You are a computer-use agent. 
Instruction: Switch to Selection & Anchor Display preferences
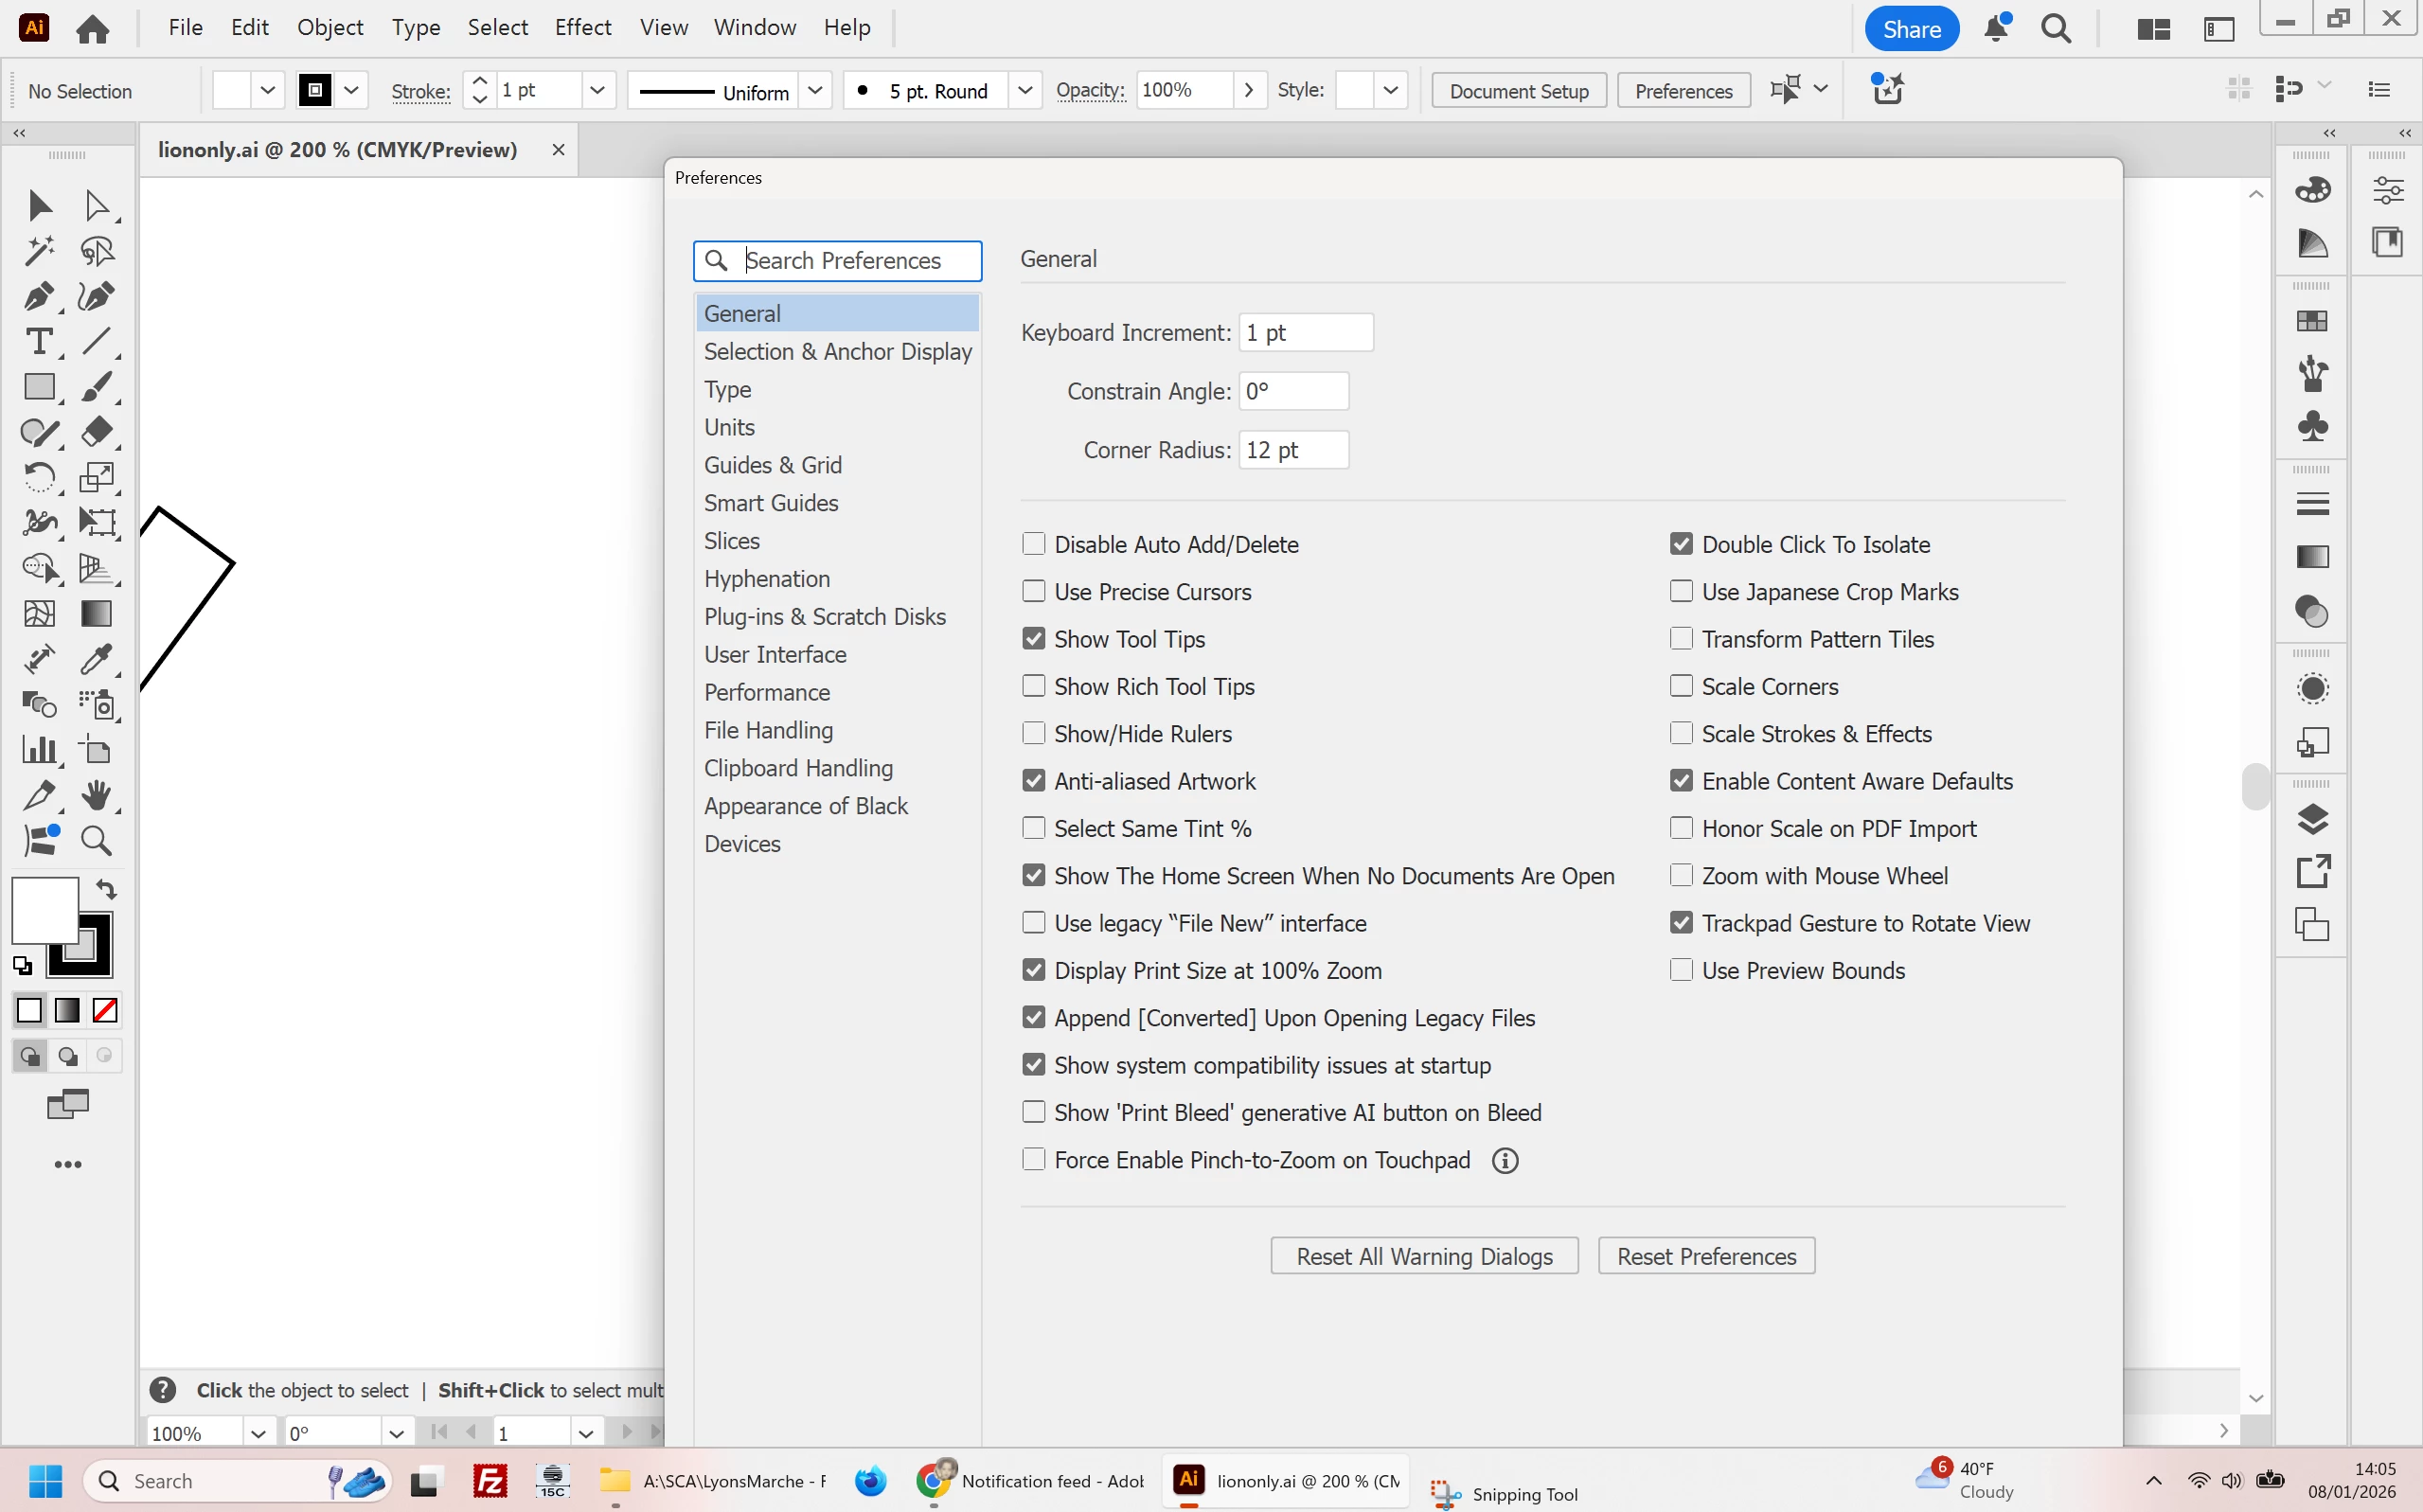click(x=837, y=351)
